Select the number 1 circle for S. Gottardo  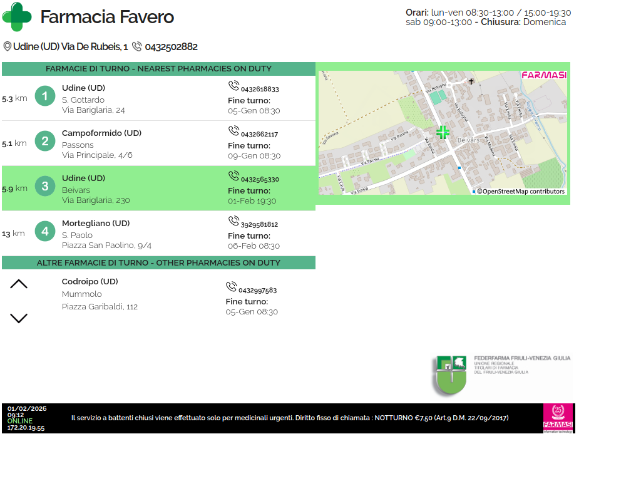pos(45,96)
